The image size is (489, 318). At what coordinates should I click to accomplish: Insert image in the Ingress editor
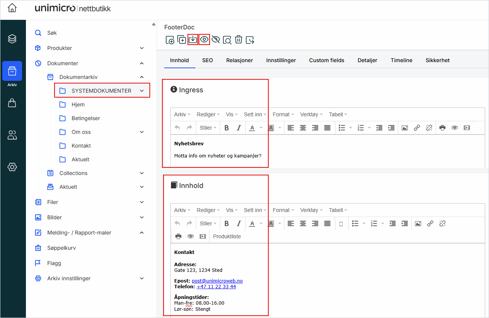(x=405, y=128)
